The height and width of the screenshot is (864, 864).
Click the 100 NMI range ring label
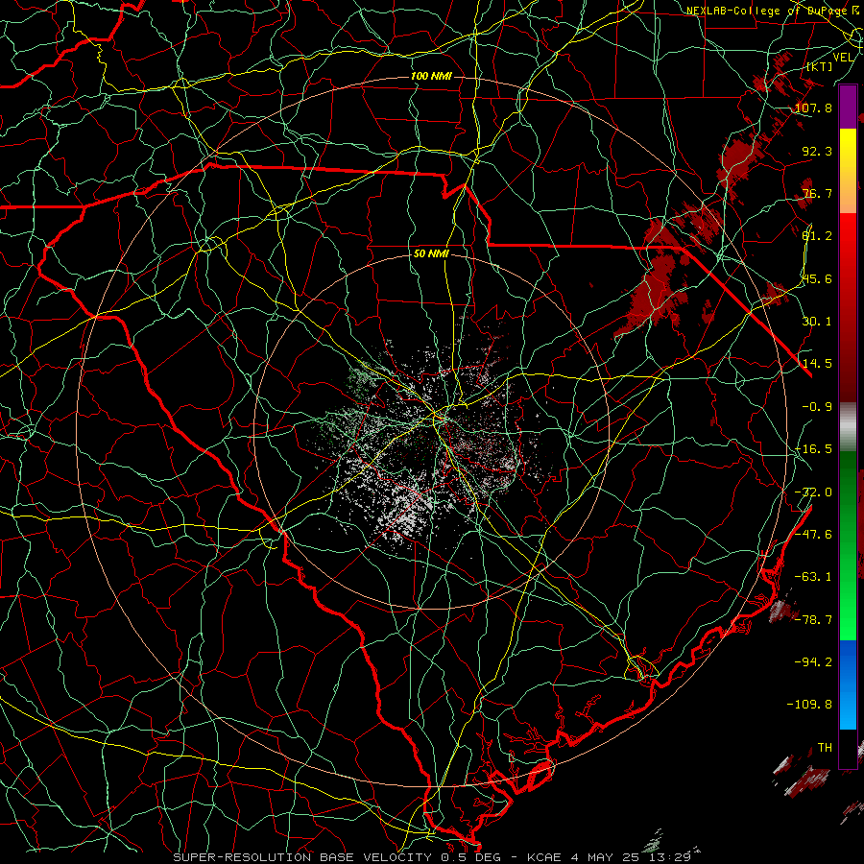tap(431, 76)
